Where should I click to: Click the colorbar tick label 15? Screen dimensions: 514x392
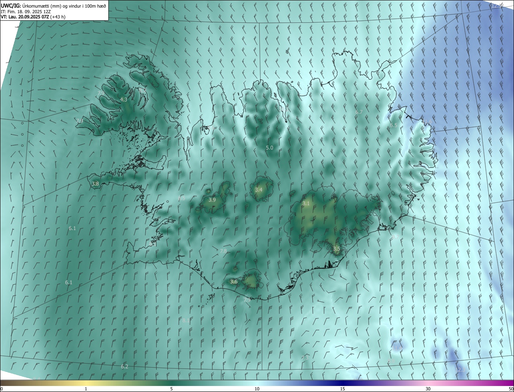coord(343,389)
